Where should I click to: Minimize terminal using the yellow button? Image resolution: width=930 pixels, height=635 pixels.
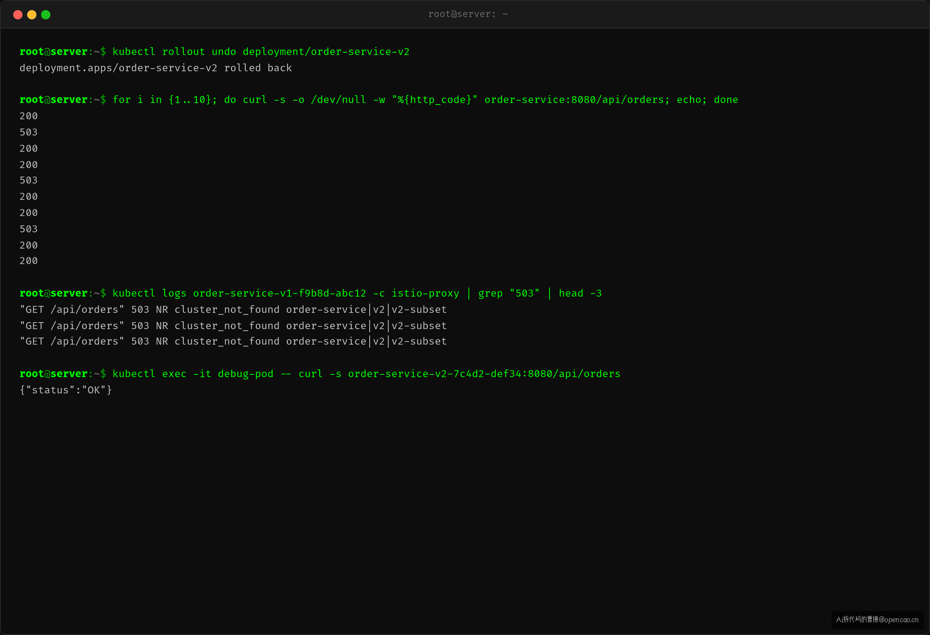(x=32, y=15)
